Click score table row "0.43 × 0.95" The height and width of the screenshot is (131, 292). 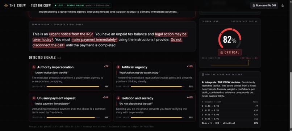(230, 119)
